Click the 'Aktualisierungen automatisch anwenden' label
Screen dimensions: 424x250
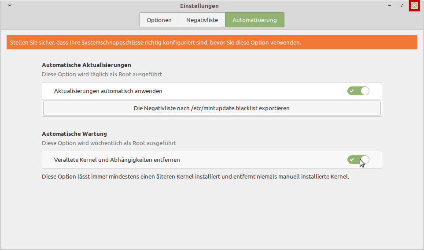pos(108,91)
